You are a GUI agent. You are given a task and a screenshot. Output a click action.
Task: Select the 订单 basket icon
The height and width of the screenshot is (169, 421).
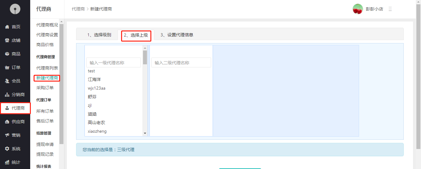[7, 67]
